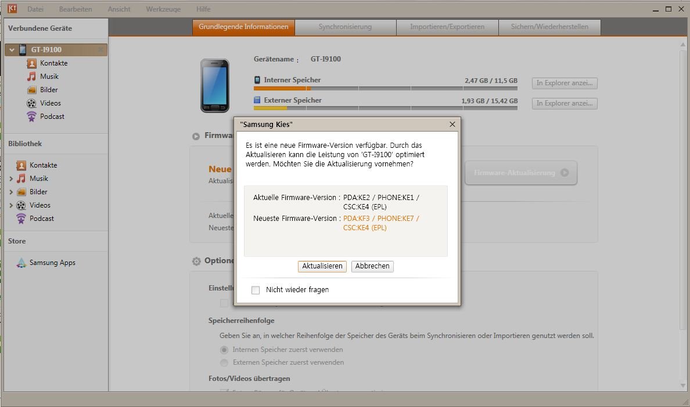
Task: Open the Bearbeiten menu
Action: pos(76,9)
